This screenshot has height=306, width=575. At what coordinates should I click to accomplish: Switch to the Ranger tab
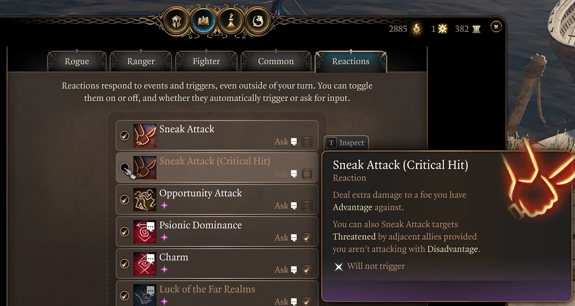point(141,62)
